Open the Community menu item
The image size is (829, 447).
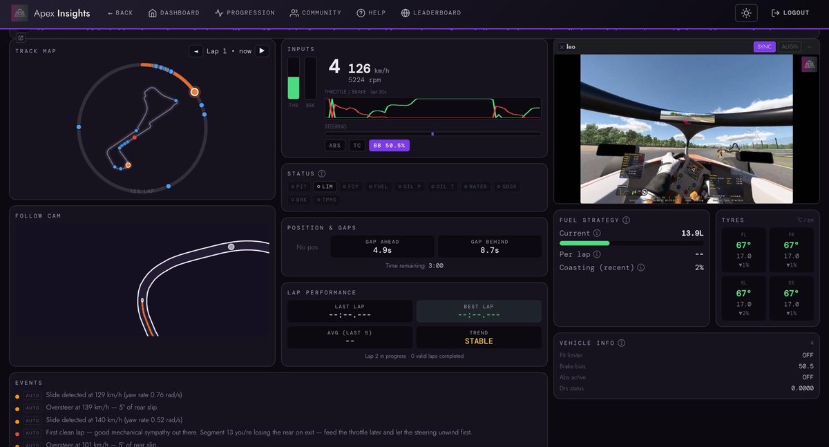[x=315, y=13]
